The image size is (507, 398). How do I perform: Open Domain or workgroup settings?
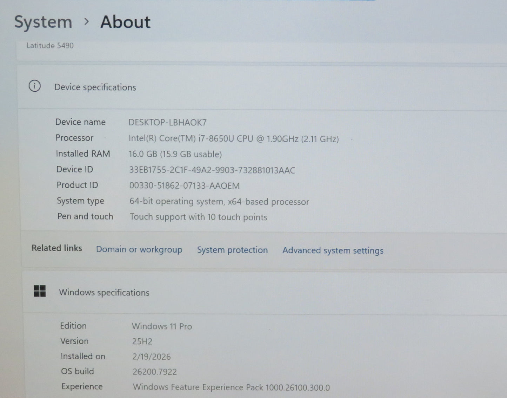click(139, 249)
